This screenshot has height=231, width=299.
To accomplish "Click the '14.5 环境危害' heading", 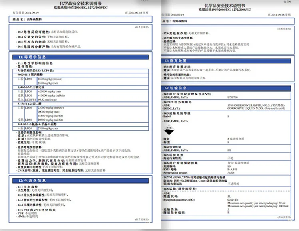I will (x=173, y=155).
